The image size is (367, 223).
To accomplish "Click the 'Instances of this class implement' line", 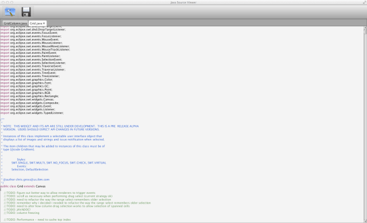I will click(x=52, y=136).
